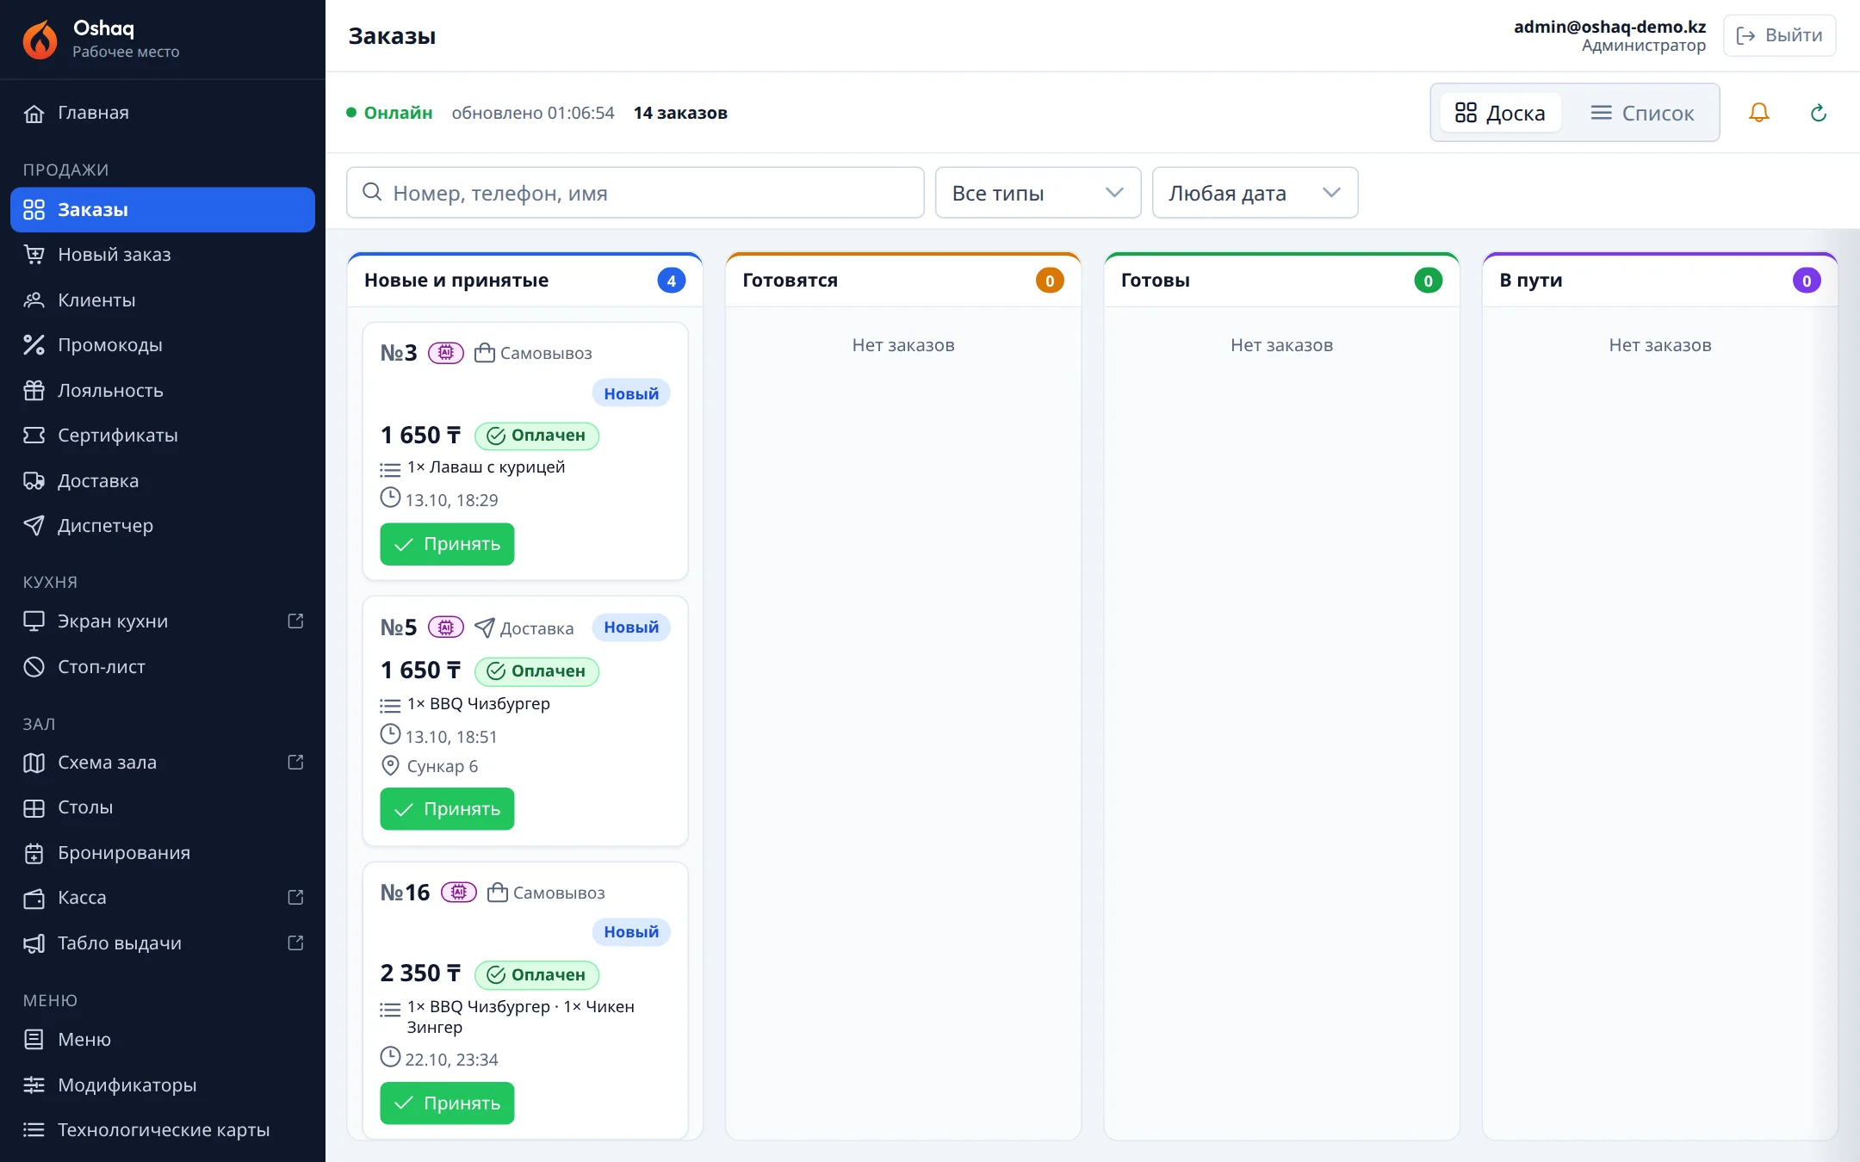Click the AI chip badge on order №5
Screen dimensions: 1860x1162
[x=446, y=627]
